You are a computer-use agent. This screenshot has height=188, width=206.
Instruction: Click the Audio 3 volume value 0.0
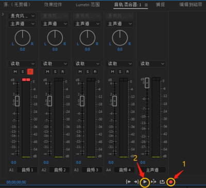point(78,162)
